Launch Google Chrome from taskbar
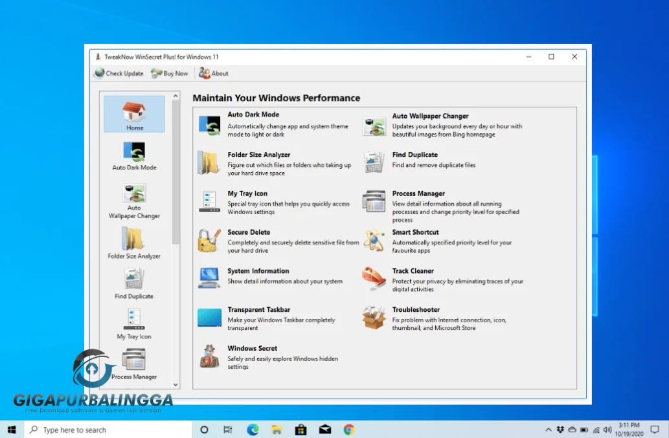The height and width of the screenshot is (438, 669). coord(349,430)
